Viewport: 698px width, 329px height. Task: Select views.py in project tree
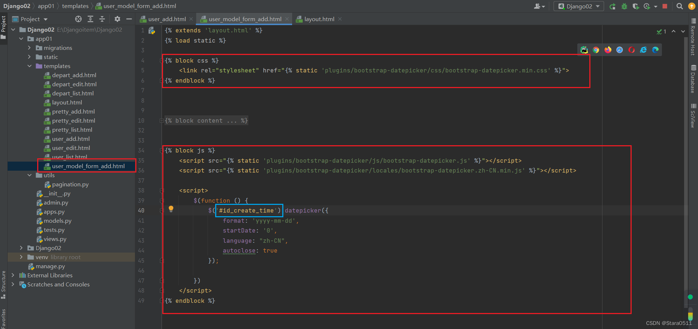coord(55,239)
